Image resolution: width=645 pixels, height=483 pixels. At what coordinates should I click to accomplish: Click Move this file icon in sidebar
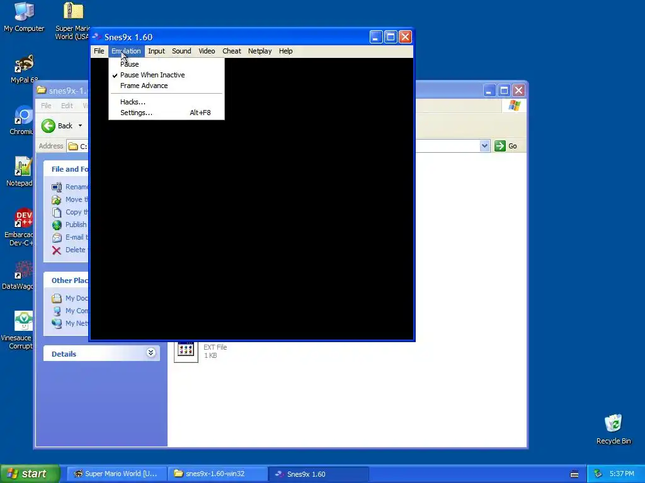click(56, 199)
